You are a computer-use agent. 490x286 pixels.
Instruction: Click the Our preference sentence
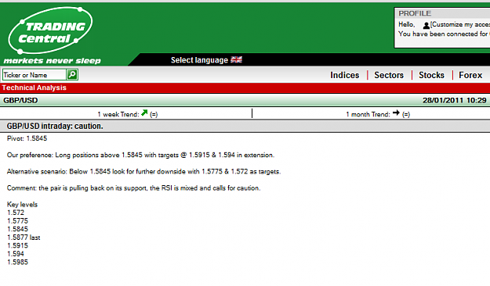pos(140,155)
